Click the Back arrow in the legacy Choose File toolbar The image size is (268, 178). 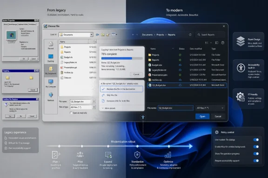tap(97, 35)
